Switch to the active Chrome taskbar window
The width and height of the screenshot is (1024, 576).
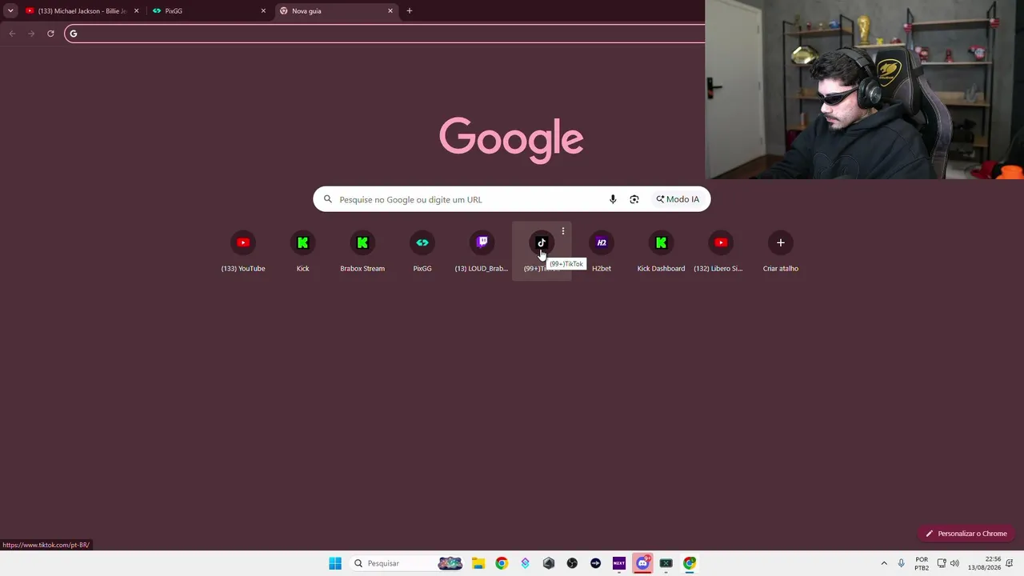click(690, 563)
